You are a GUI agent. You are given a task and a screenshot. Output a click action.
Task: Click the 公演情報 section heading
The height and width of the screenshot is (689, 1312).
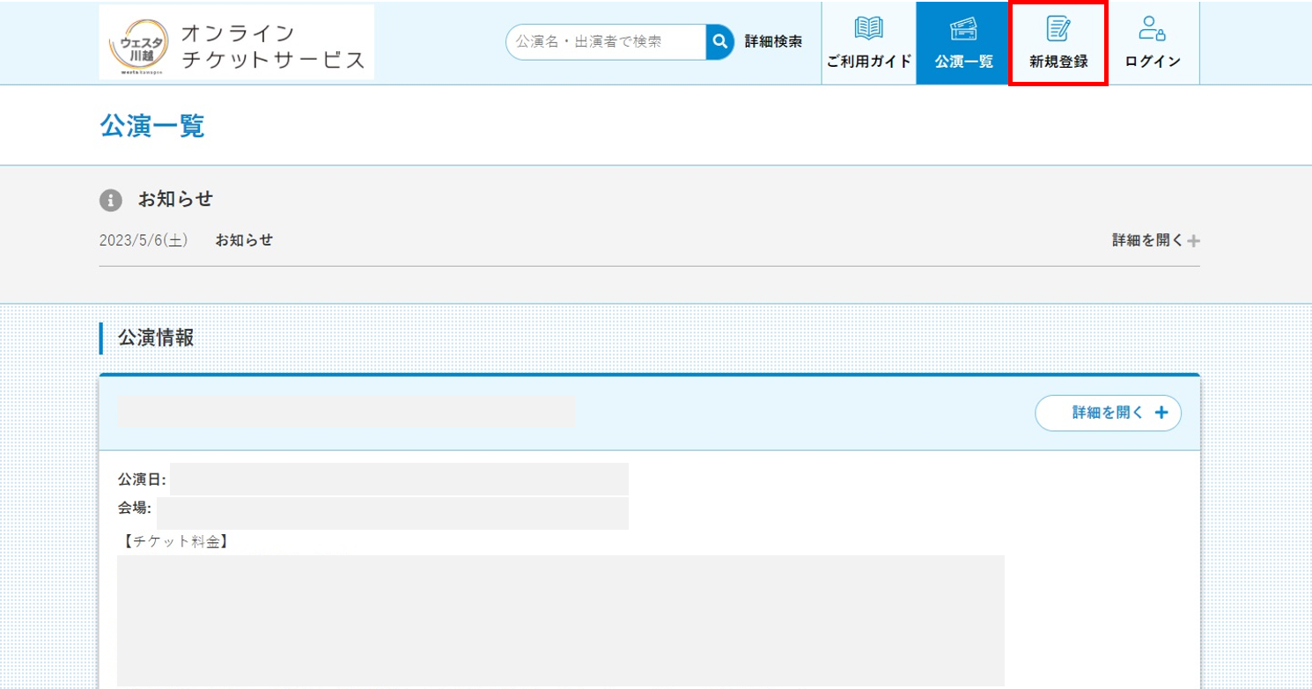[x=156, y=338]
